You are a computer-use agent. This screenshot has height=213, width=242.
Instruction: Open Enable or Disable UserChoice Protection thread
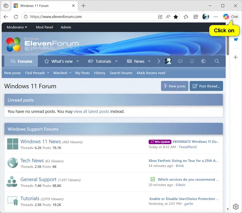click(184, 199)
